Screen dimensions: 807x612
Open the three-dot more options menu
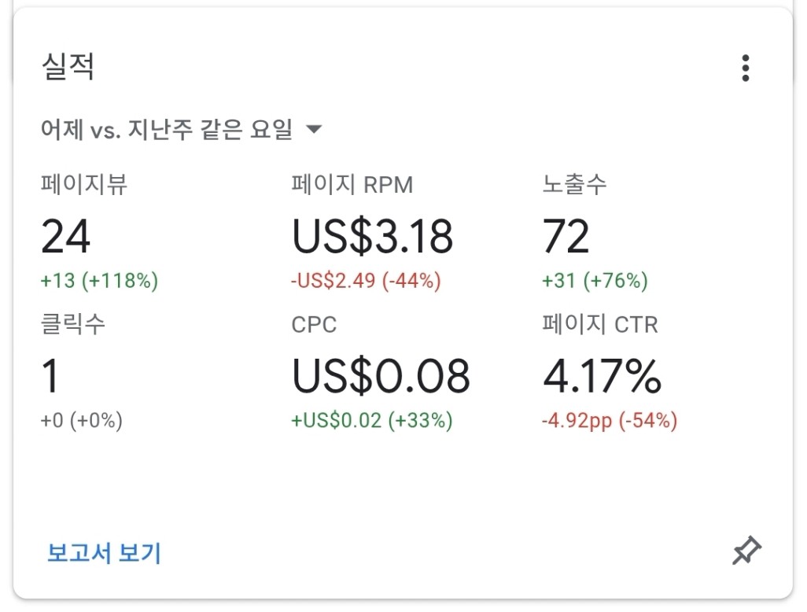[x=745, y=68]
